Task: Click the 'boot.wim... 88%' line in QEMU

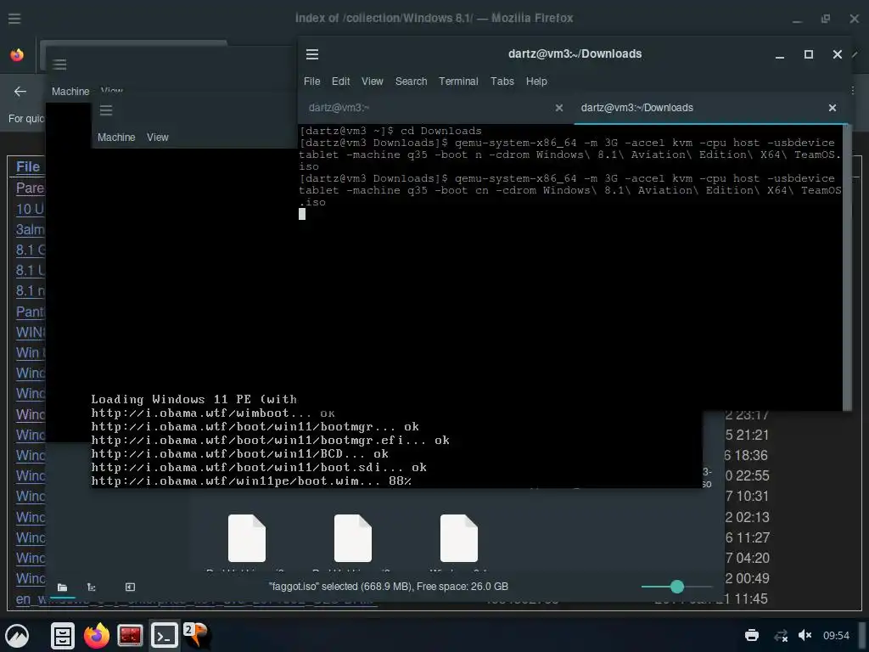Action: tap(251, 481)
